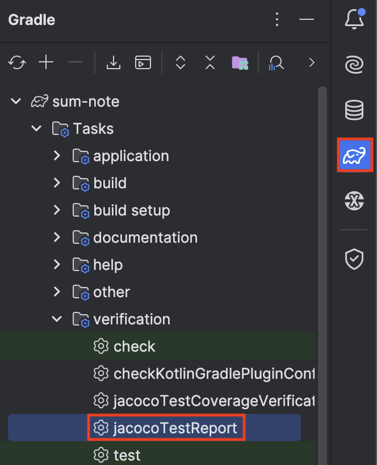Collapse the sum-note project node
The image size is (377, 465).
click(x=16, y=102)
